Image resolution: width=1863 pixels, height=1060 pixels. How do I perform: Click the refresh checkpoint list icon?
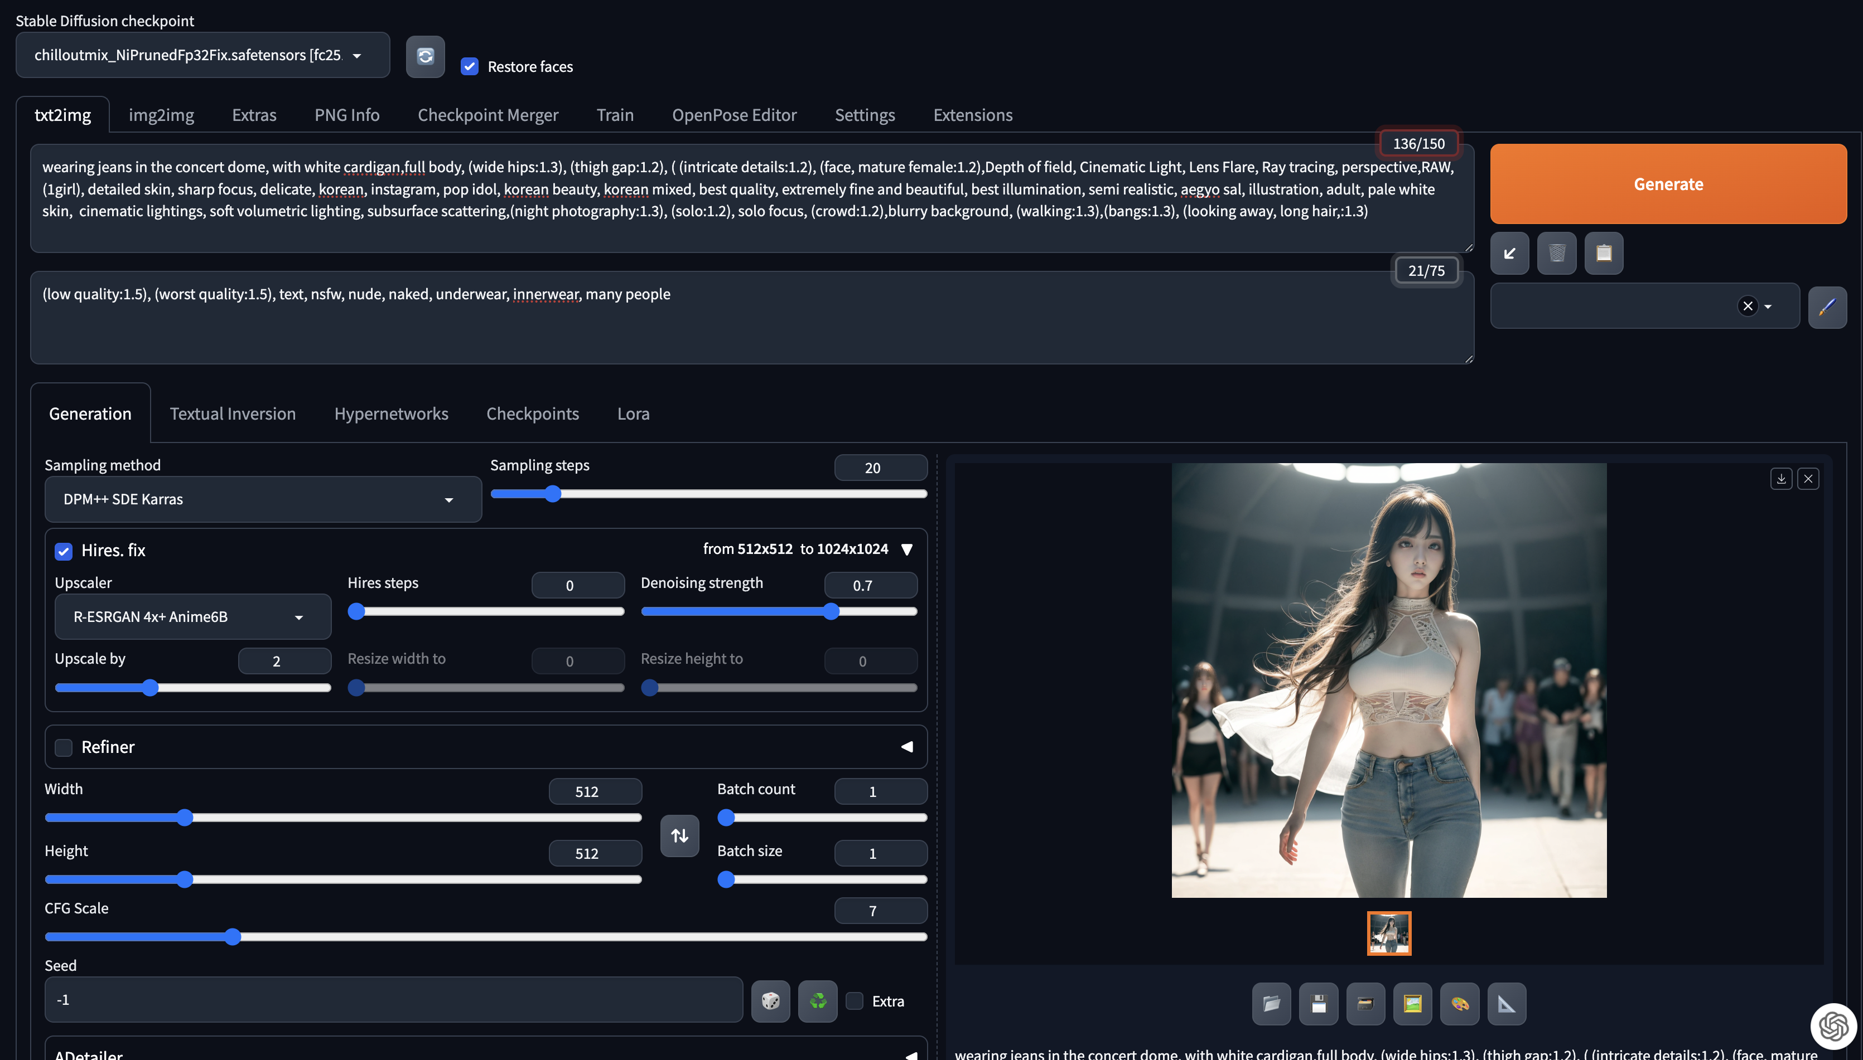click(425, 56)
